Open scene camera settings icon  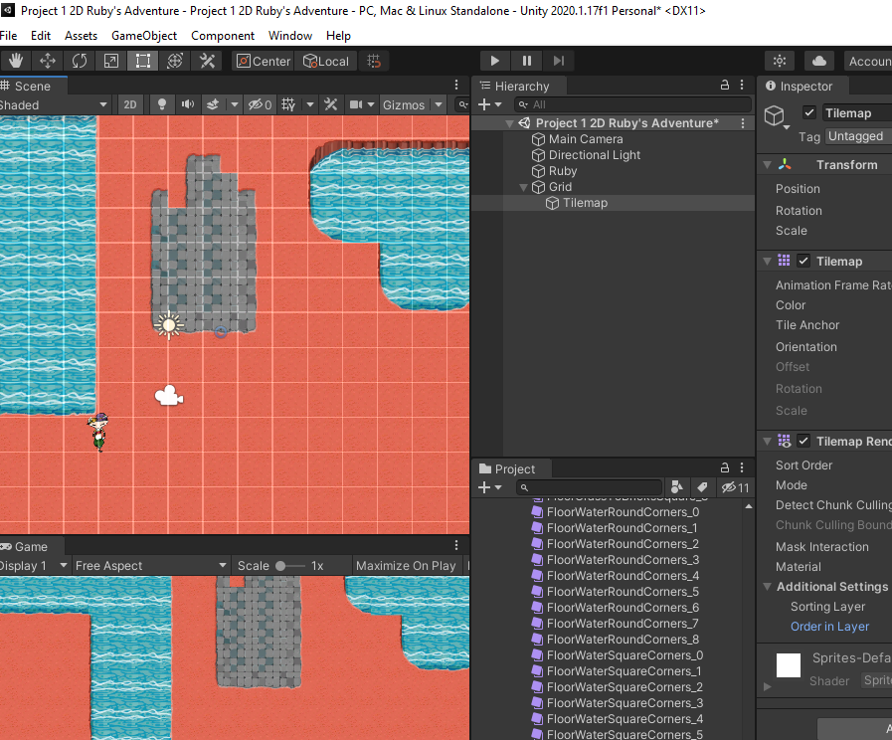point(356,104)
